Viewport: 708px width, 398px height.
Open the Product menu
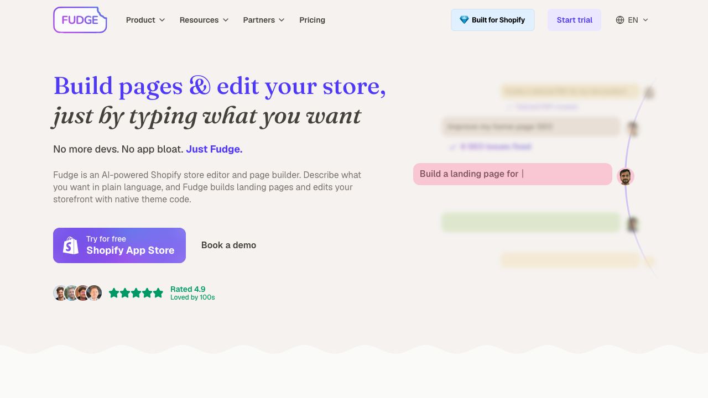[x=145, y=20]
